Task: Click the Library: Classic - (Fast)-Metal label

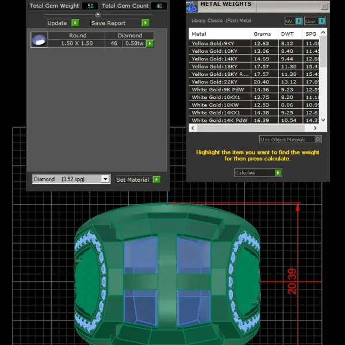Action: pyautogui.click(x=221, y=21)
